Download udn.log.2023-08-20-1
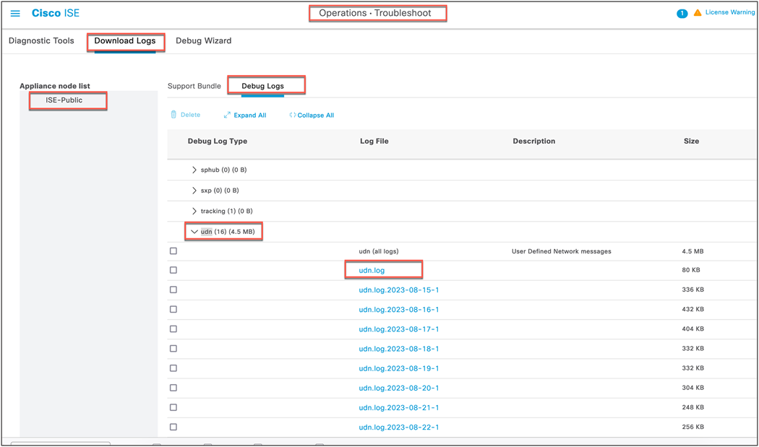Image resolution: width=759 pixels, height=447 pixels. pos(399,388)
